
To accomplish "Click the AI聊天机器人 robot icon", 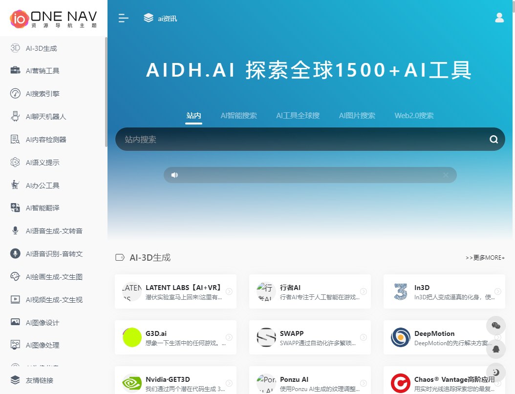I will pyautogui.click(x=15, y=117).
